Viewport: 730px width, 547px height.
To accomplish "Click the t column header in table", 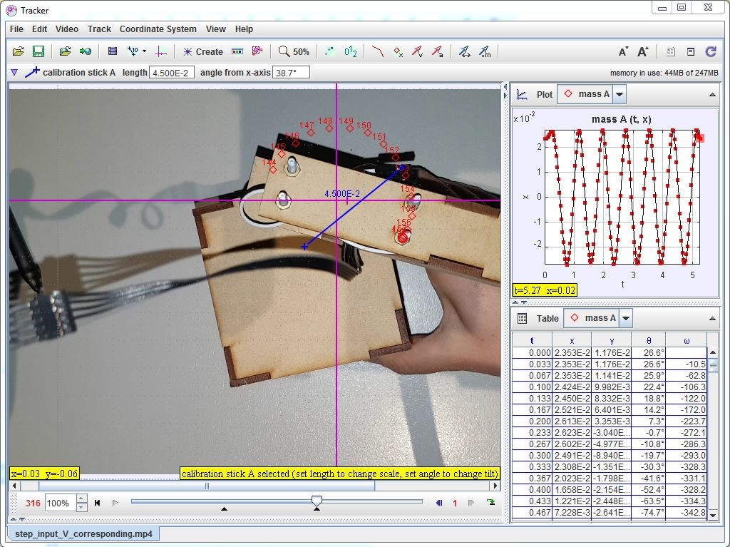I will [x=532, y=341].
